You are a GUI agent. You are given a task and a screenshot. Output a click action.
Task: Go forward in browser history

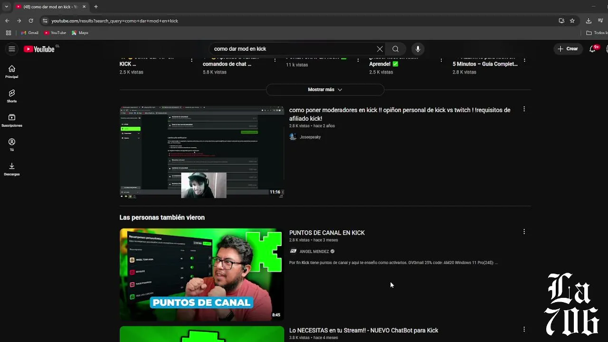(19, 21)
